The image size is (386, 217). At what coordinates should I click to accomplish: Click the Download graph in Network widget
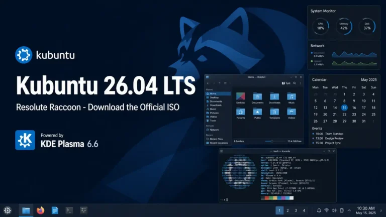pyautogui.click(x=354, y=54)
